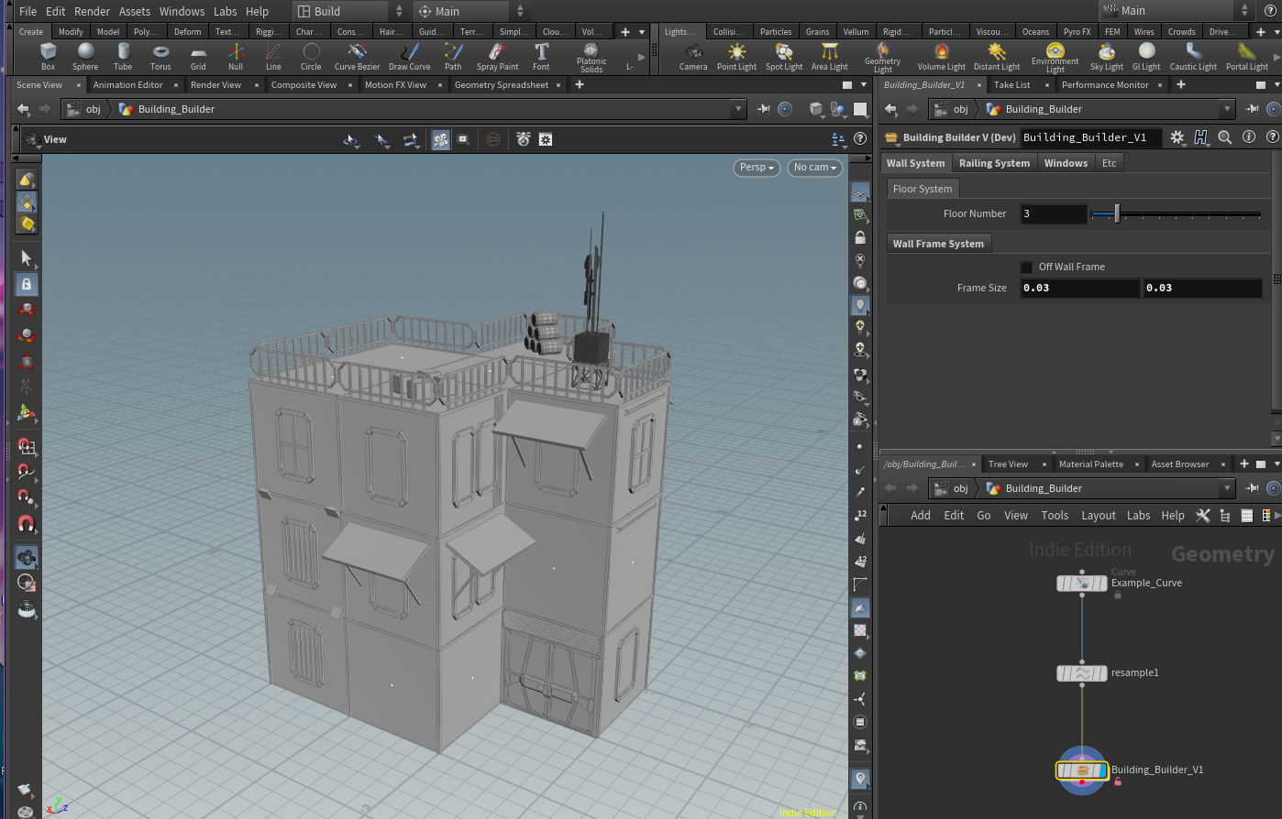Screen dimensions: 1282x819
Task: Open the Material Palette tab
Action: click(1090, 464)
